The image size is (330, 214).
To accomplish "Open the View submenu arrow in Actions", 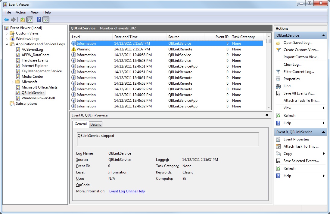I will click(324, 108).
